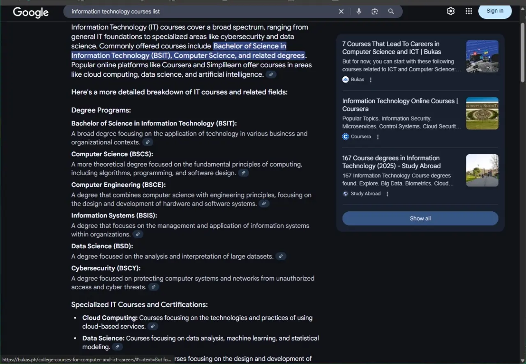The width and height of the screenshot is (526, 364).
Task: Click 'Coursera' source name label
Action: tap(361, 137)
